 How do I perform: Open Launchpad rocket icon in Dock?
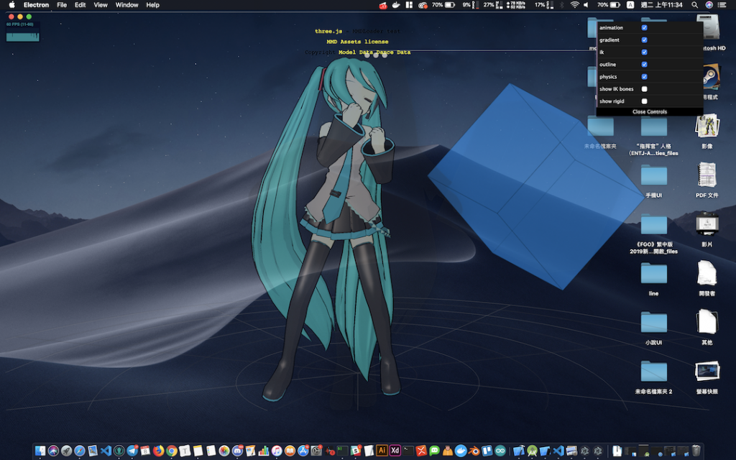[x=66, y=451]
